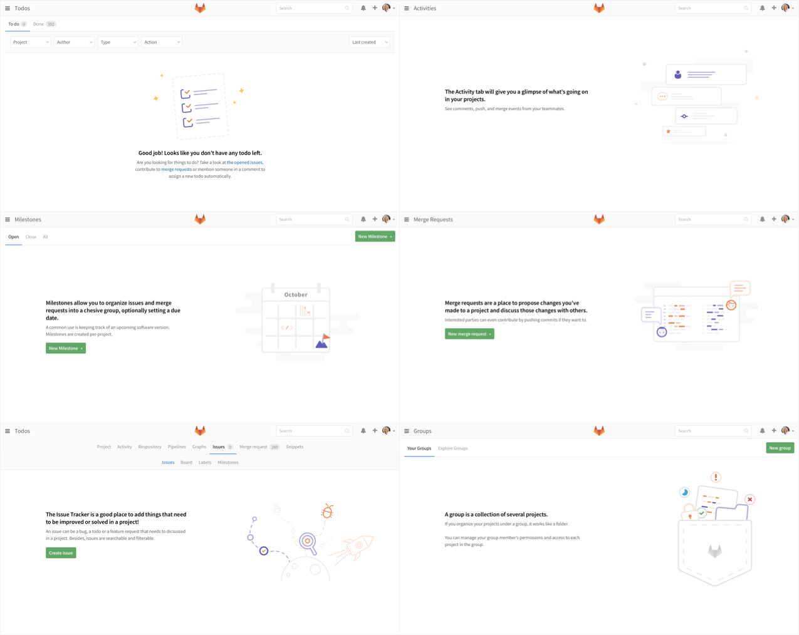Open the Action filter dropdown
This screenshot has height=635, width=799.
162,42
